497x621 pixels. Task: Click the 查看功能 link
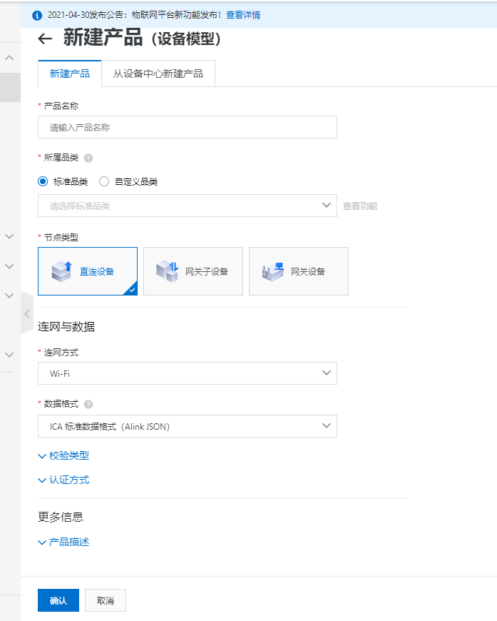pyautogui.click(x=359, y=206)
